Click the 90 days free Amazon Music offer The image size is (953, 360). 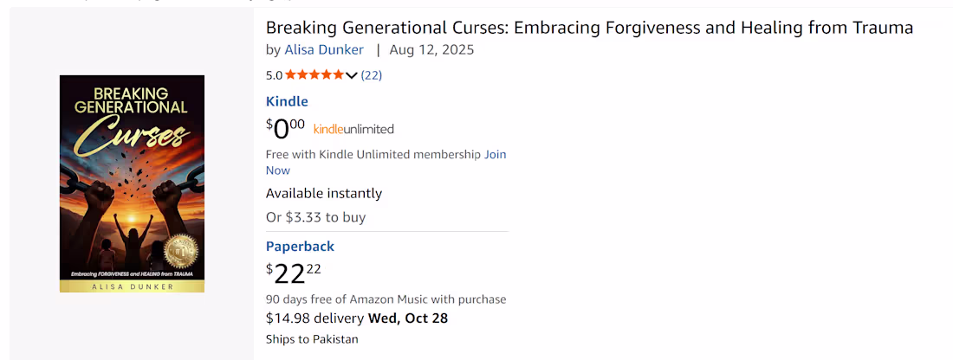pyautogui.click(x=386, y=299)
